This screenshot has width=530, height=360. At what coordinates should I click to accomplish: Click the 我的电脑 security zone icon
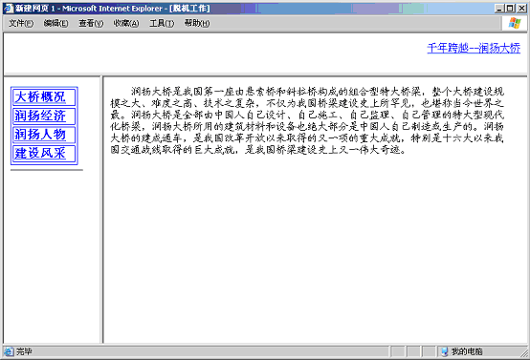click(445, 351)
